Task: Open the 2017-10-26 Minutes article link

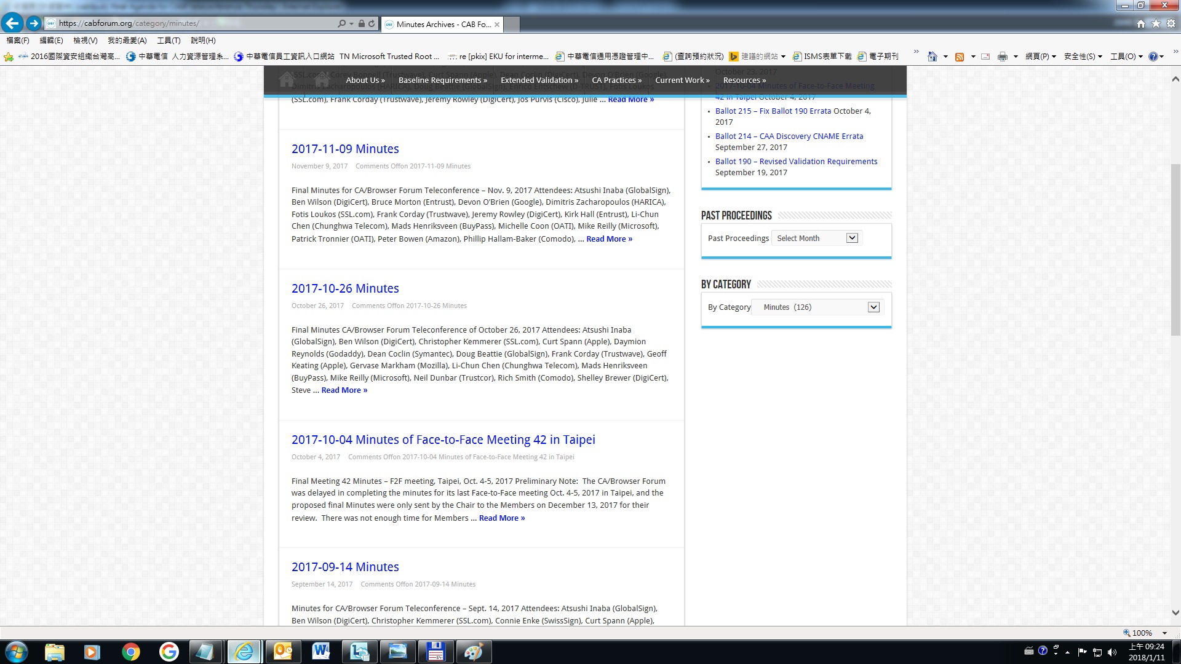Action: coord(345,288)
